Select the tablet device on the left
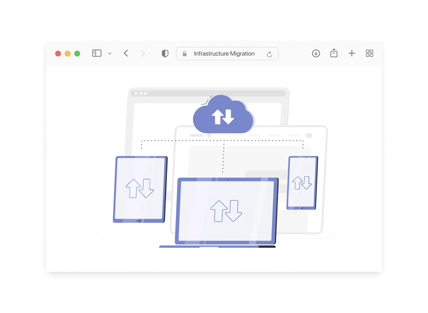 point(140,189)
